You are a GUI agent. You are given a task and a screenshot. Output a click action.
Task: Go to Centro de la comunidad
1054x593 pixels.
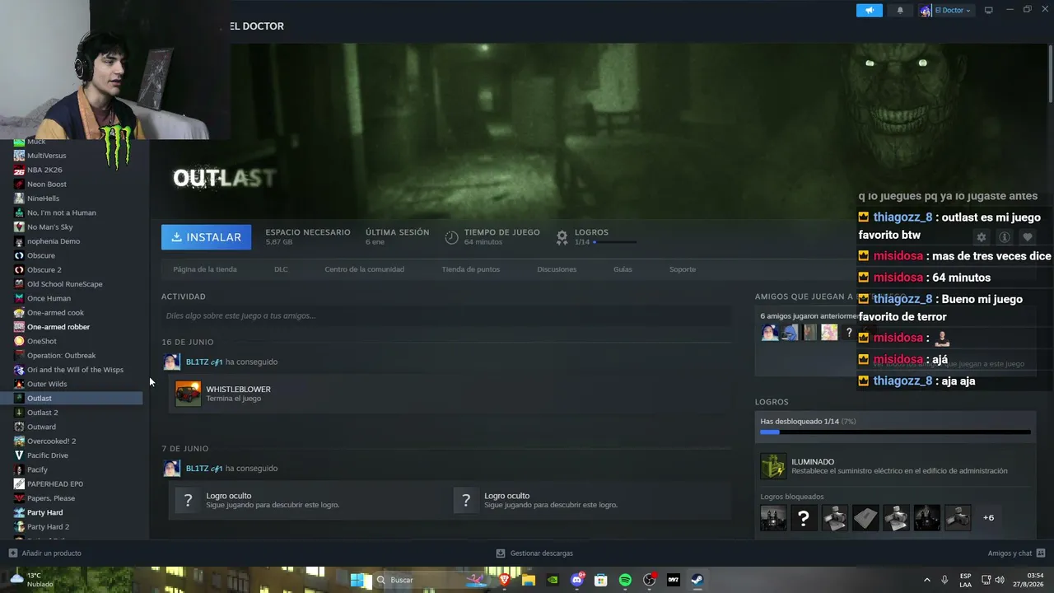pos(364,269)
